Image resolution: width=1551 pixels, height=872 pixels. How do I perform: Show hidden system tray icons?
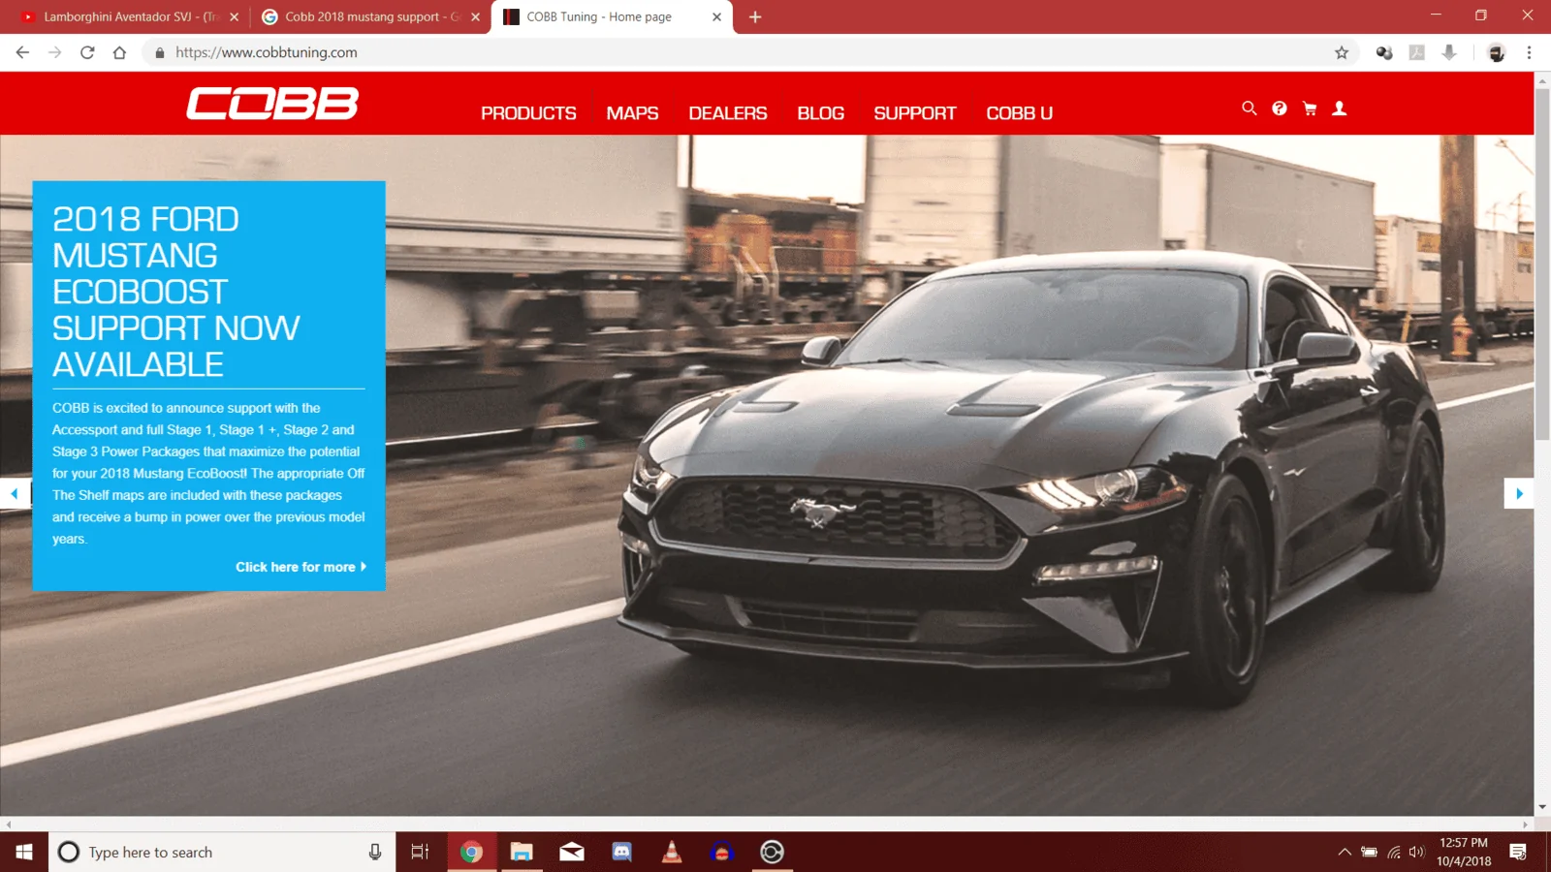[x=1345, y=852]
